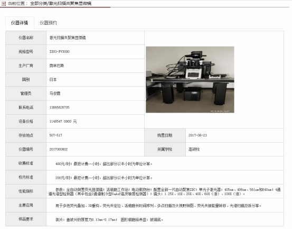
Task: Click the purchase date 2017-08-23
Action: (x=197, y=135)
